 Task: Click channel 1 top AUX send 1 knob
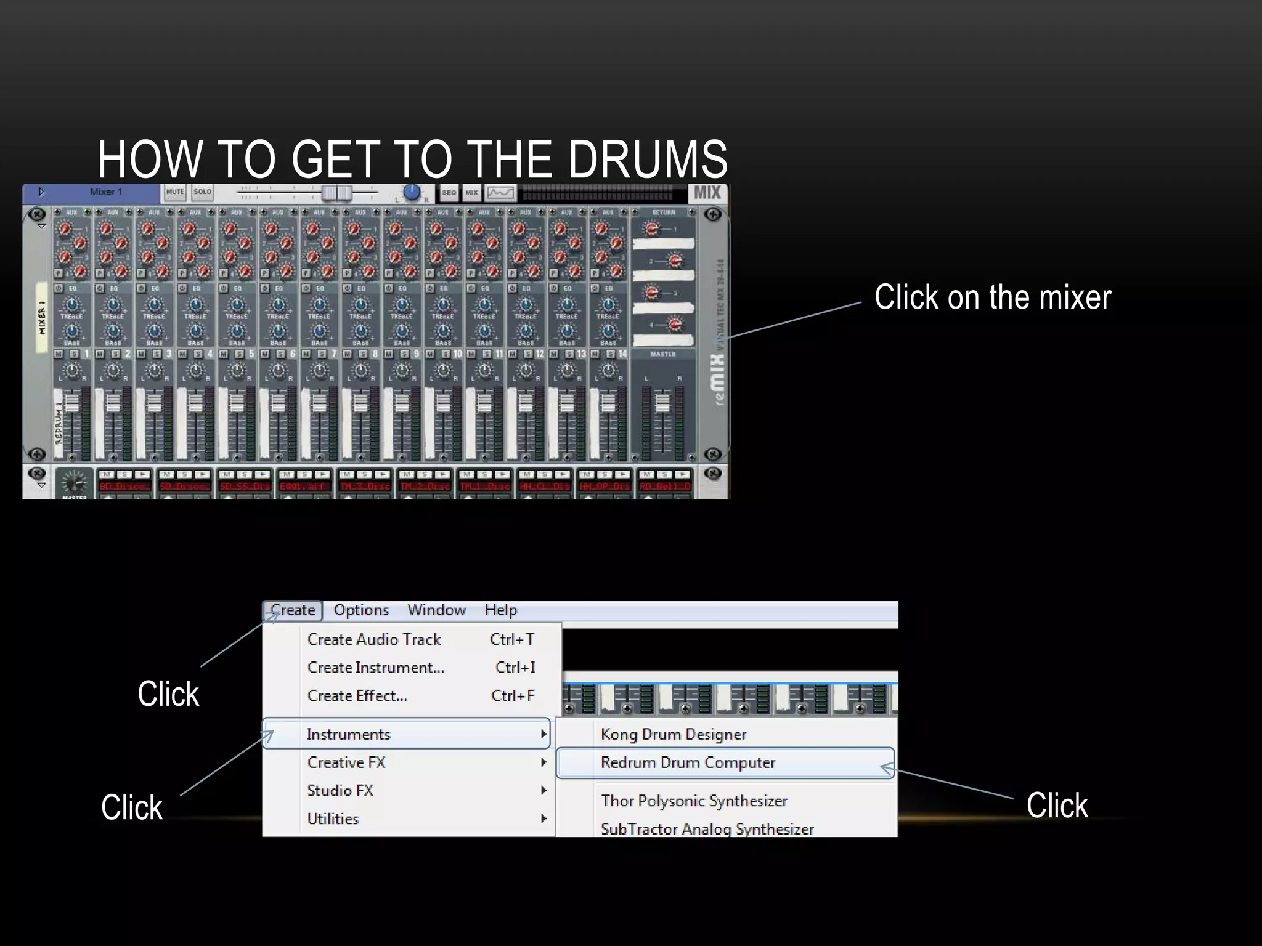(x=64, y=229)
